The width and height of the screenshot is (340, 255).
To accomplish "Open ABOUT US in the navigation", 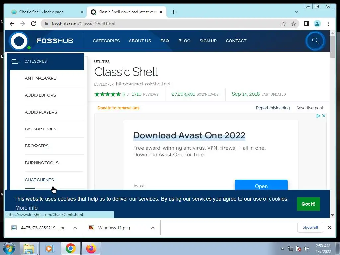I will click(140, 41).
